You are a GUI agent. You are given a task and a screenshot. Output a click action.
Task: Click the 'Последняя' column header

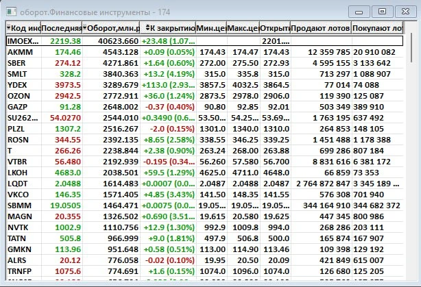(62, 28)
